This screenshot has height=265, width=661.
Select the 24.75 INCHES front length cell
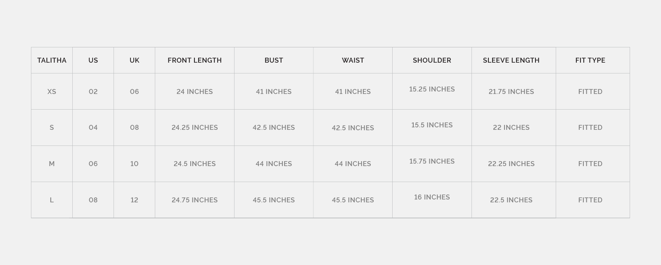click(194, 200)
